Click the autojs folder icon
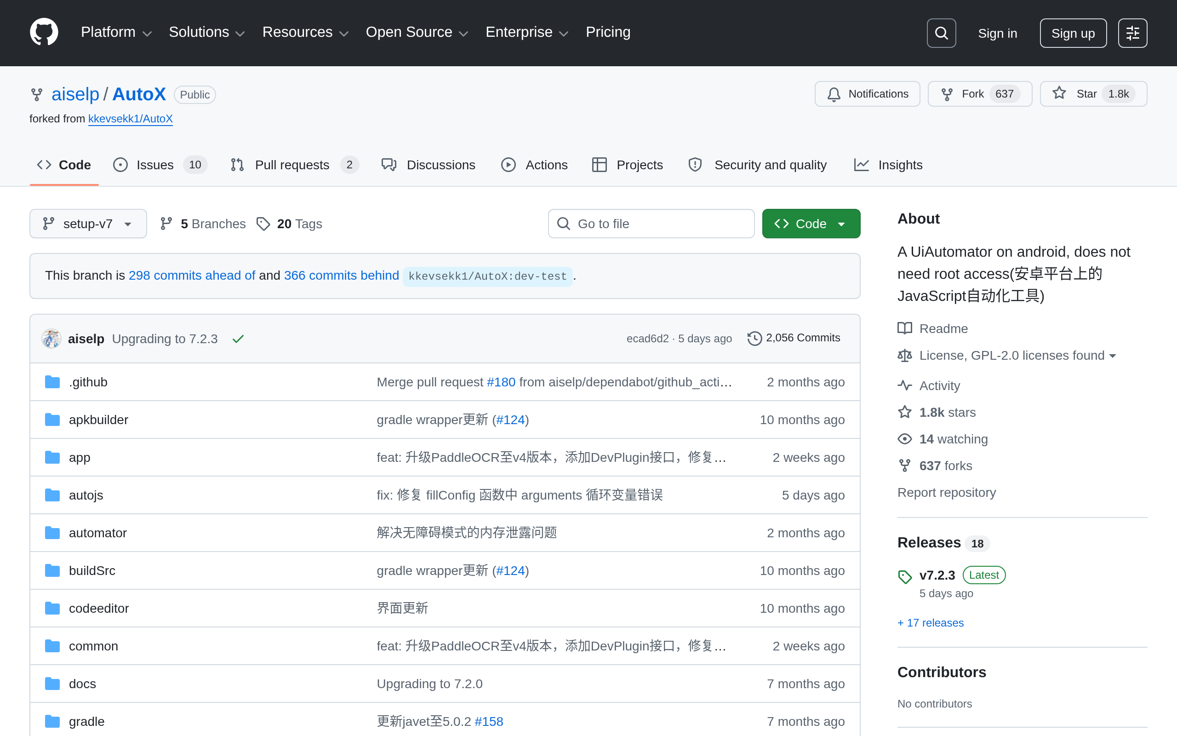 (x=52, y=495)
